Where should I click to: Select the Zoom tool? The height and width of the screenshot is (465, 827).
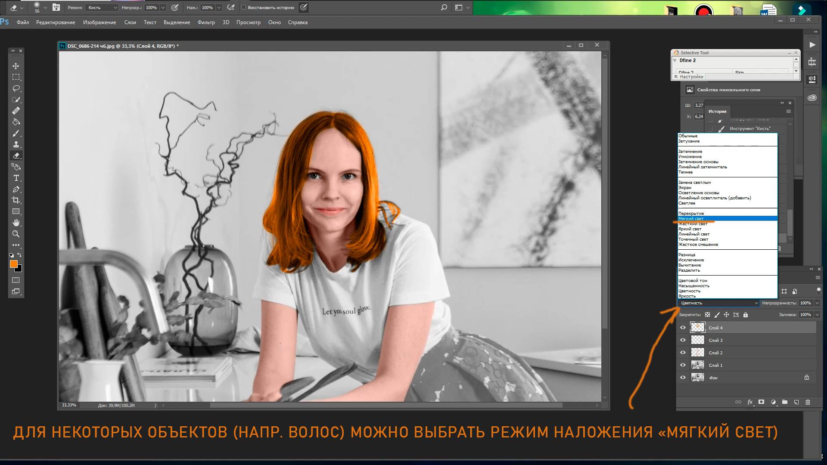[16, 234]
